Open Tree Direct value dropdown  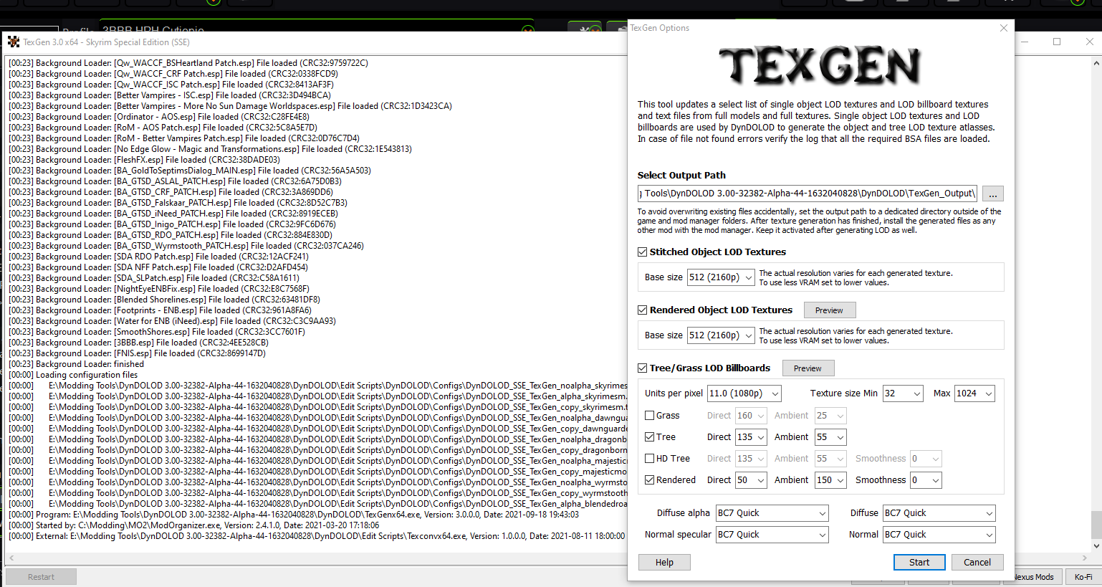(751, 437)
